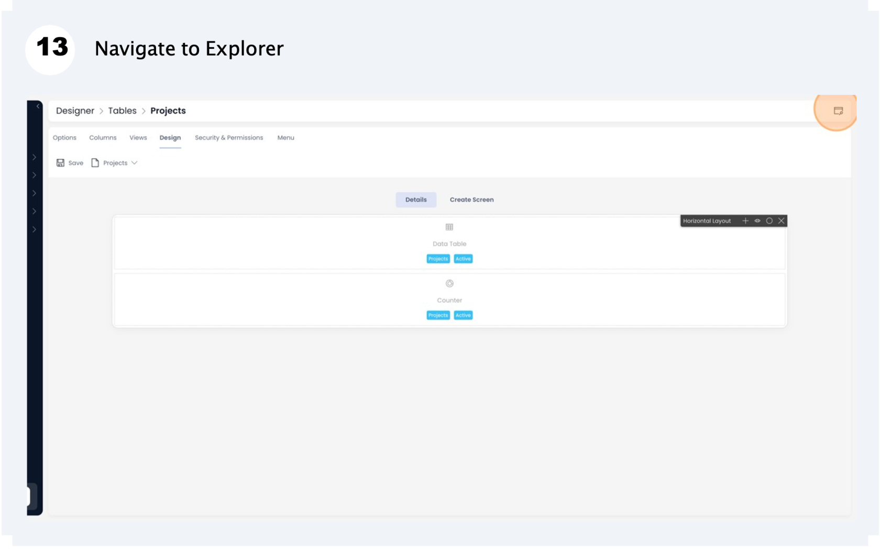880x549 pixels.
Task: Open the Projects page dropdown
Action: [115, 163]
